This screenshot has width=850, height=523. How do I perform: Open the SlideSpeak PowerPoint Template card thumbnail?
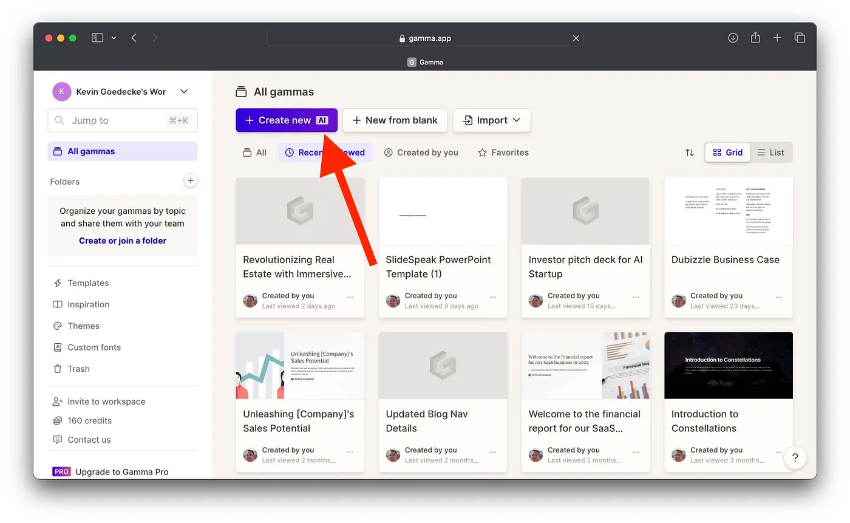click(x=443, y=211)
